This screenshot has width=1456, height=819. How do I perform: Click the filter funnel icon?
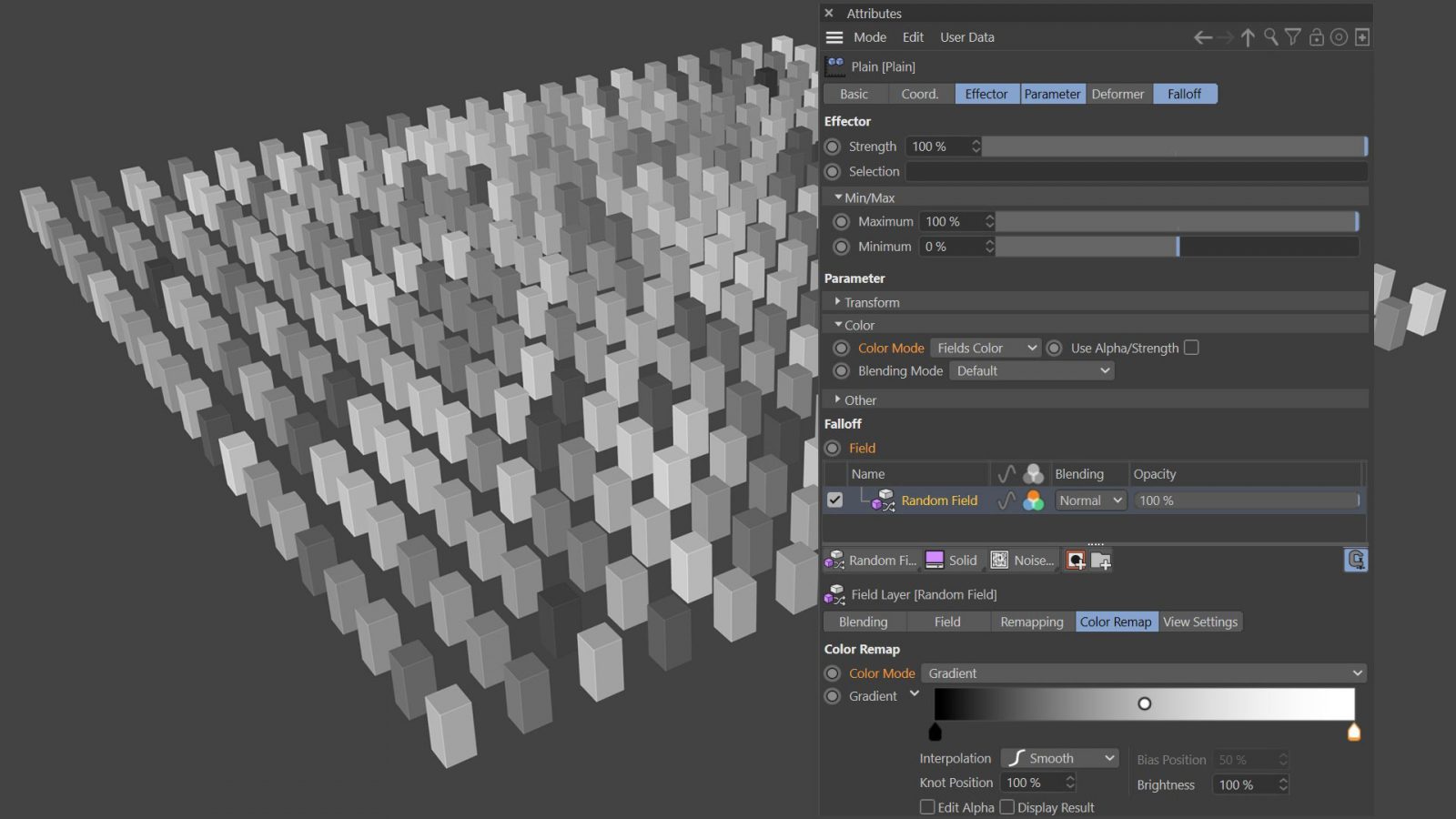click(1292, 37)
